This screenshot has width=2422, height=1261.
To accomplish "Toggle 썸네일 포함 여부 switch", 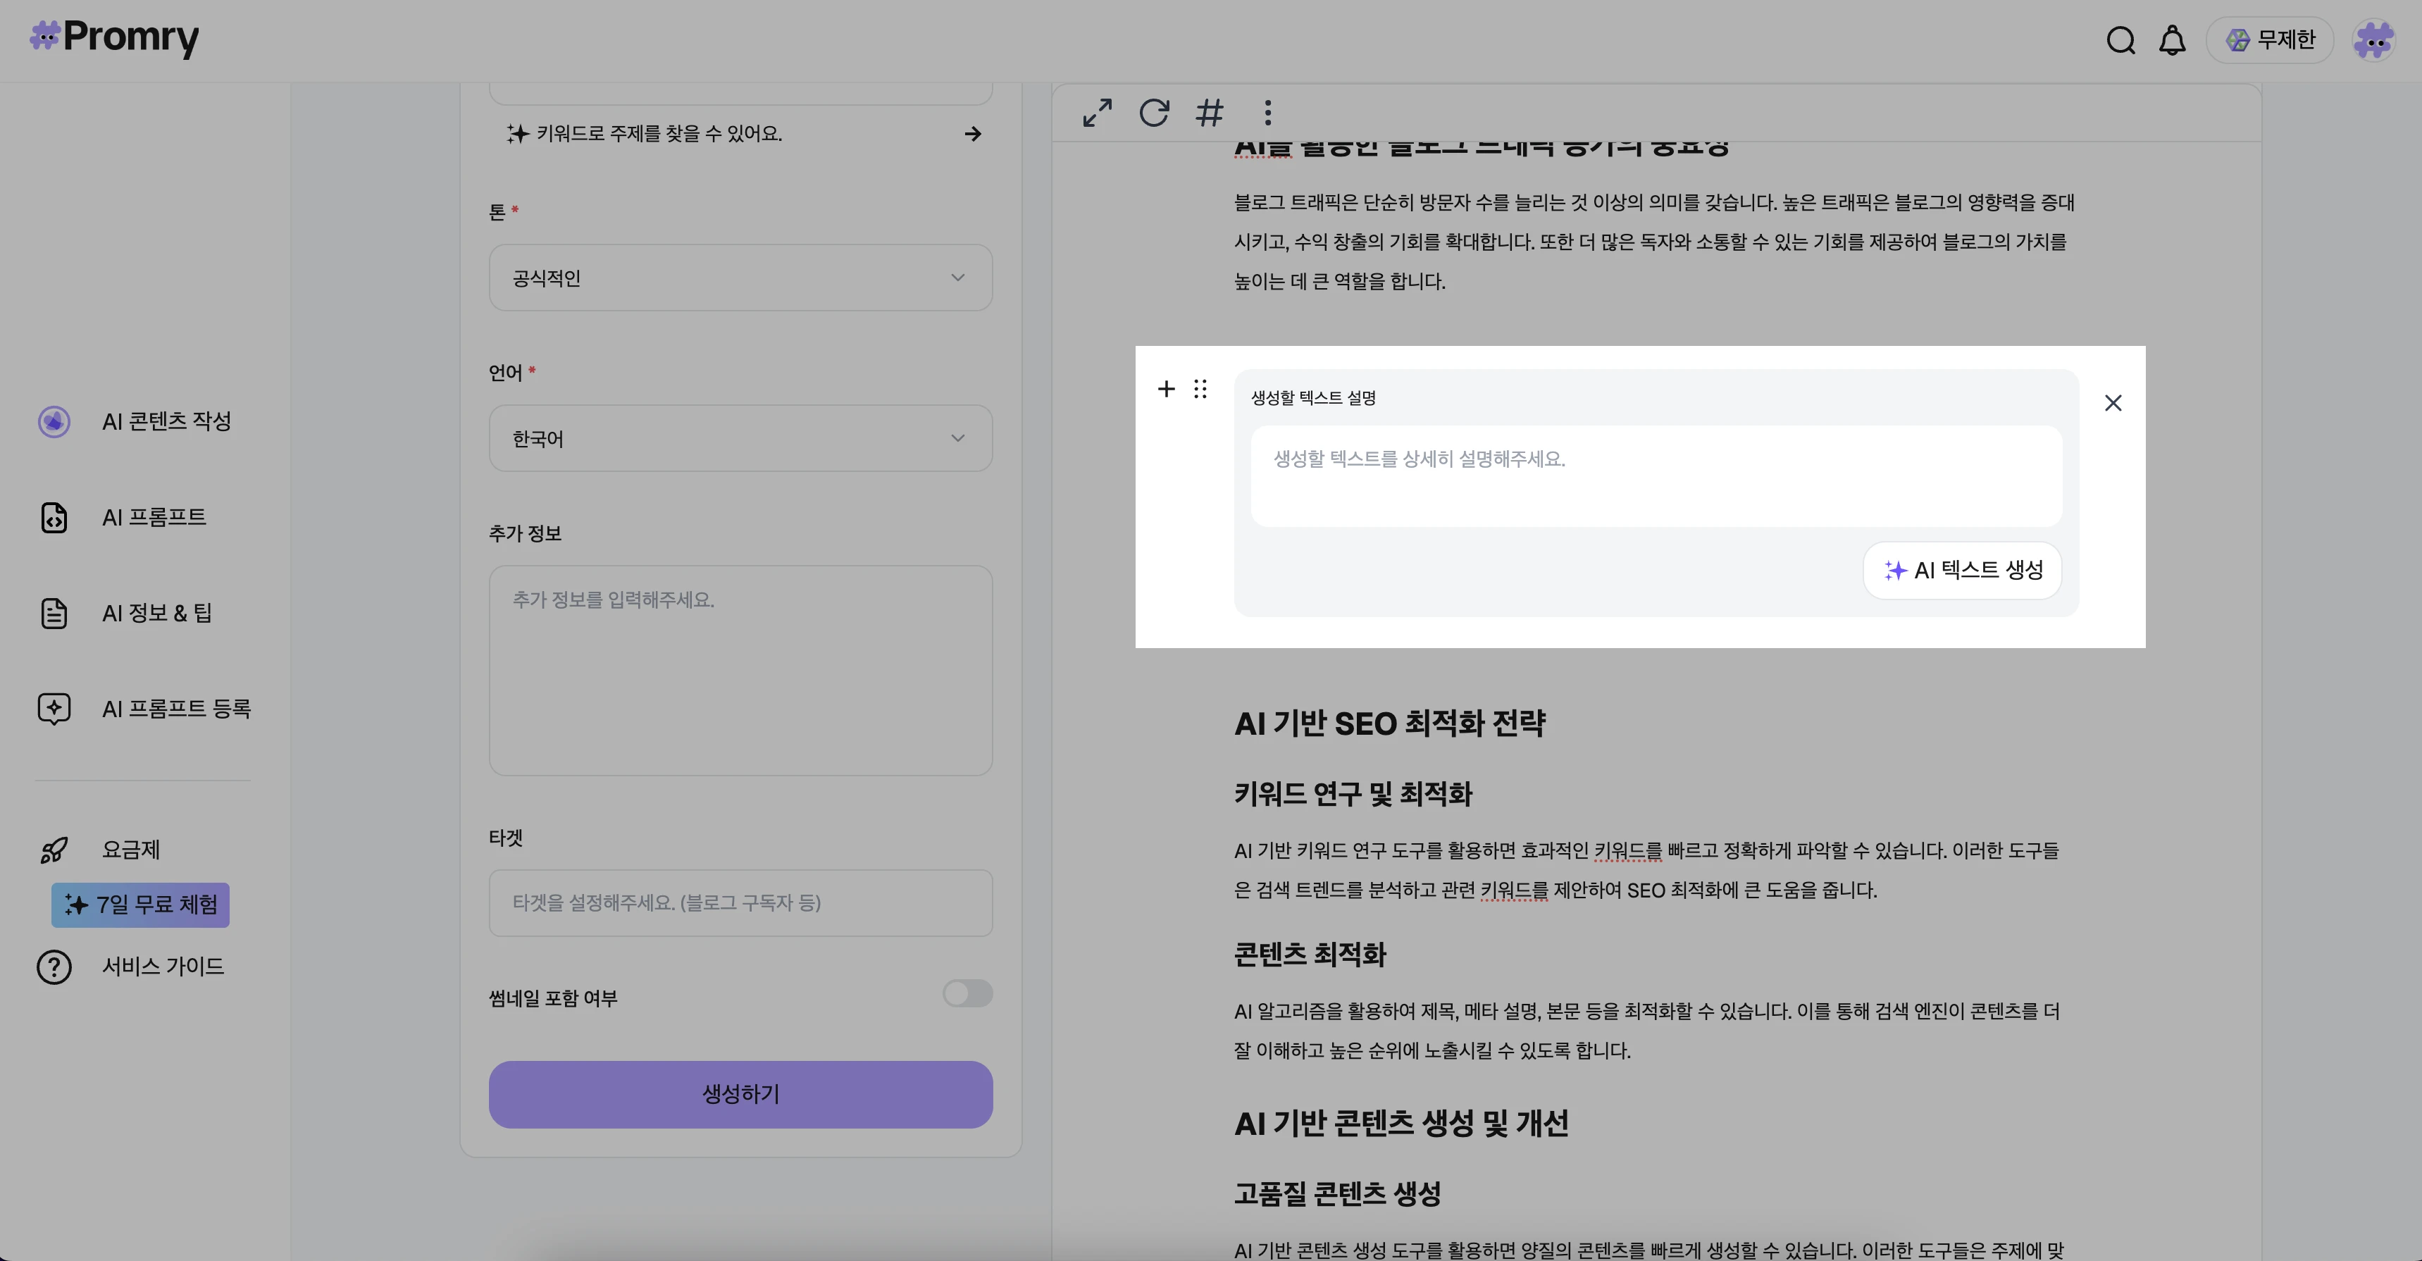I will [967, 993].
